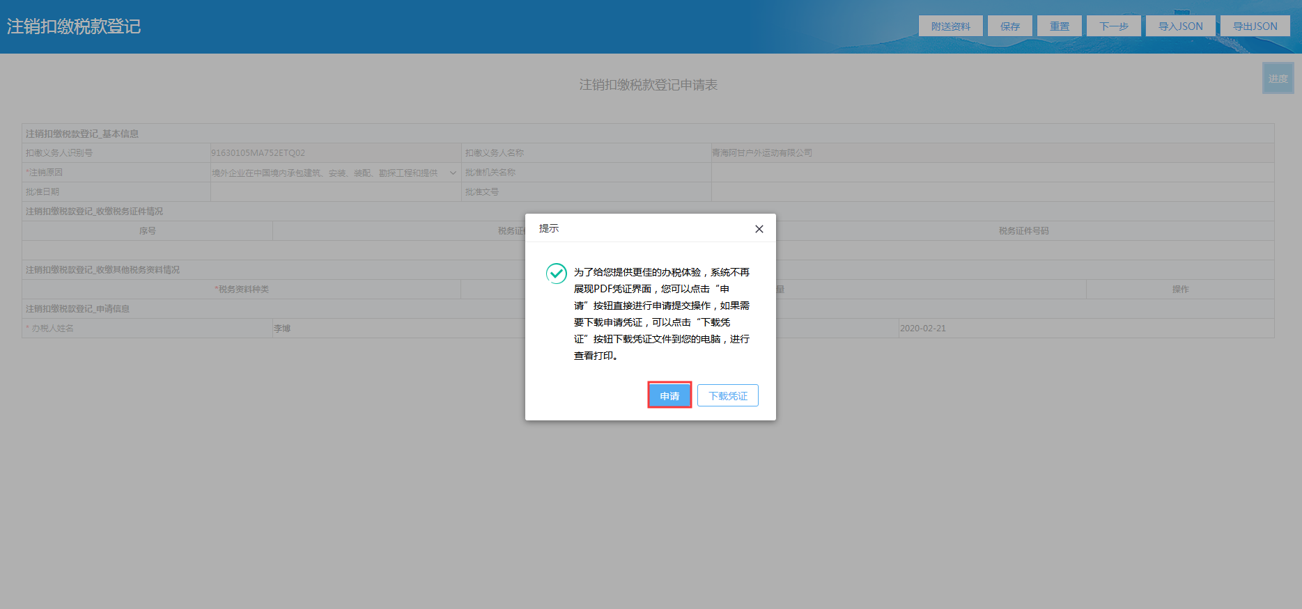The height and width of the screenshot is (609, 1302).
Task: Click the 注销扣缴税款登记_收缴其他税务资料情况 section header
Action: tap(102, 270)
